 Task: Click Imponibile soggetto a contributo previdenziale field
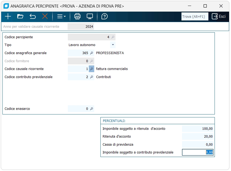[x=198, y=152]
